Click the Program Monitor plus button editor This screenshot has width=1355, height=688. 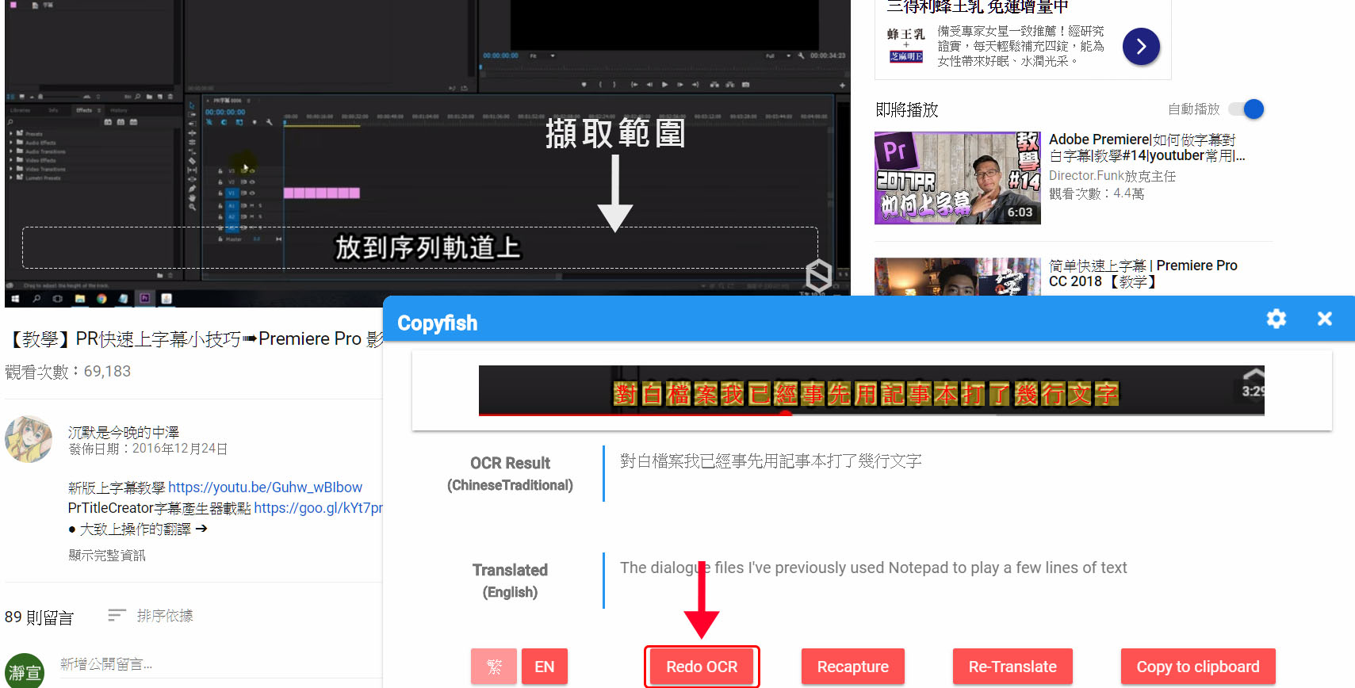[x=842, y=86]
